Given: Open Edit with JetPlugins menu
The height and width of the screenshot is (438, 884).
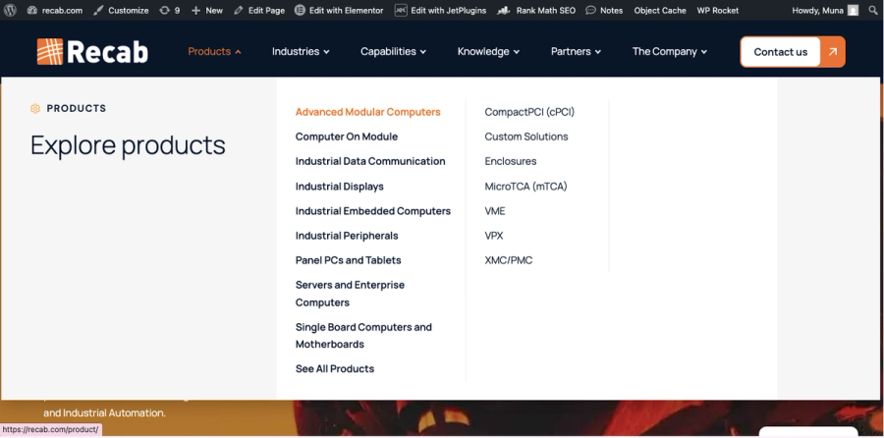Looking at the screenshot, I should click(440, 10).
